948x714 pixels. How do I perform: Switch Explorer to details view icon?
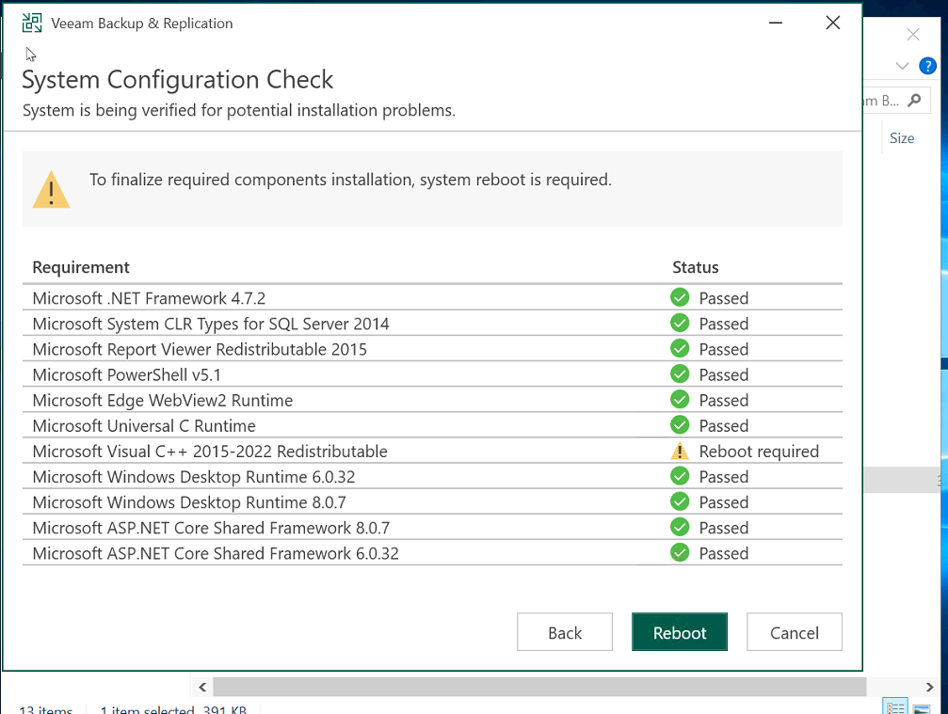(894, 706)
